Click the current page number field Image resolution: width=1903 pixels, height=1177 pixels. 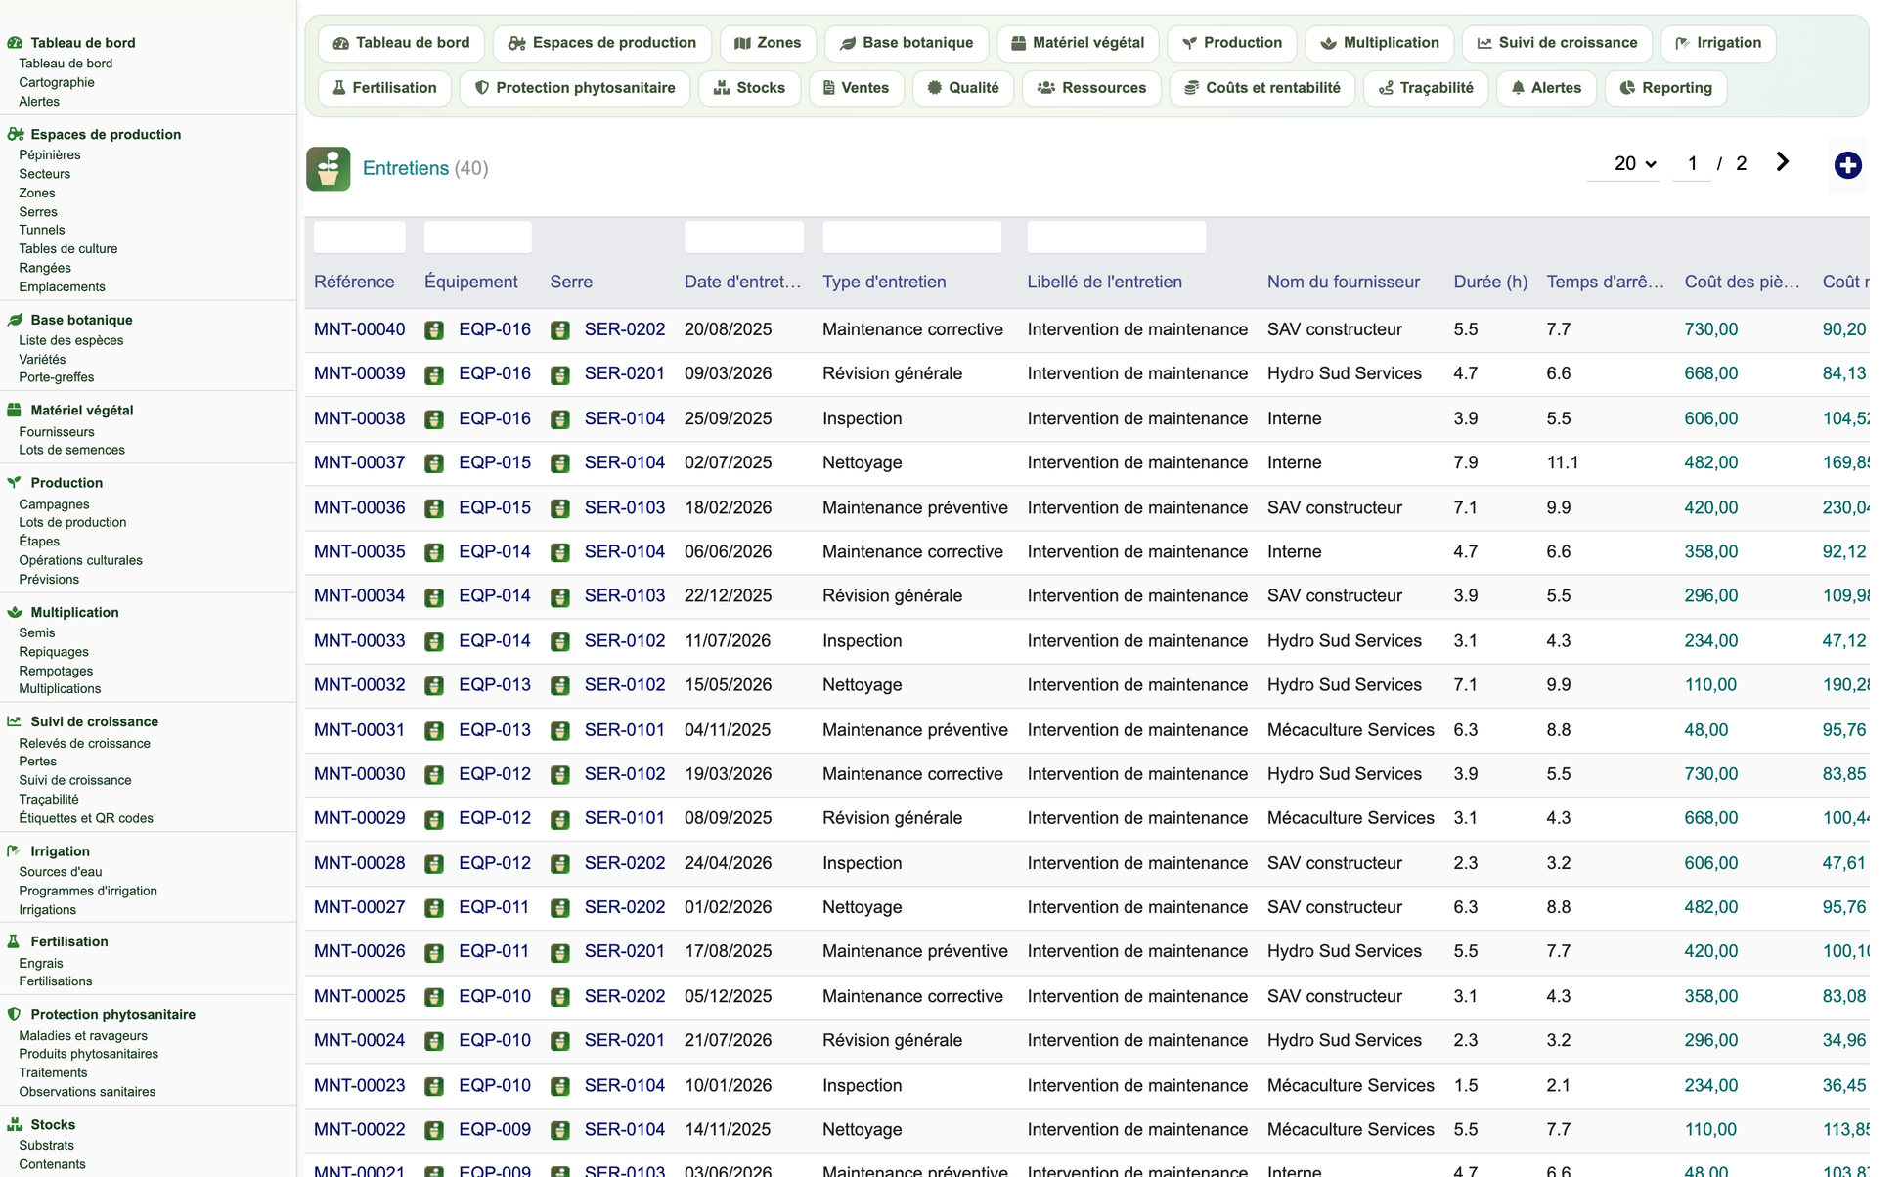click(1693, 163)
